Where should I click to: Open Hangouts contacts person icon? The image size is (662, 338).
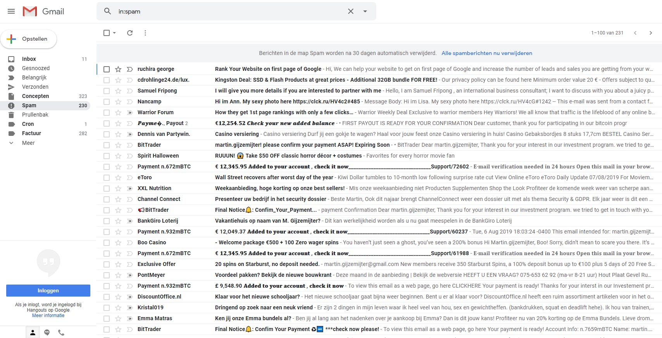[x=33, y=332]
